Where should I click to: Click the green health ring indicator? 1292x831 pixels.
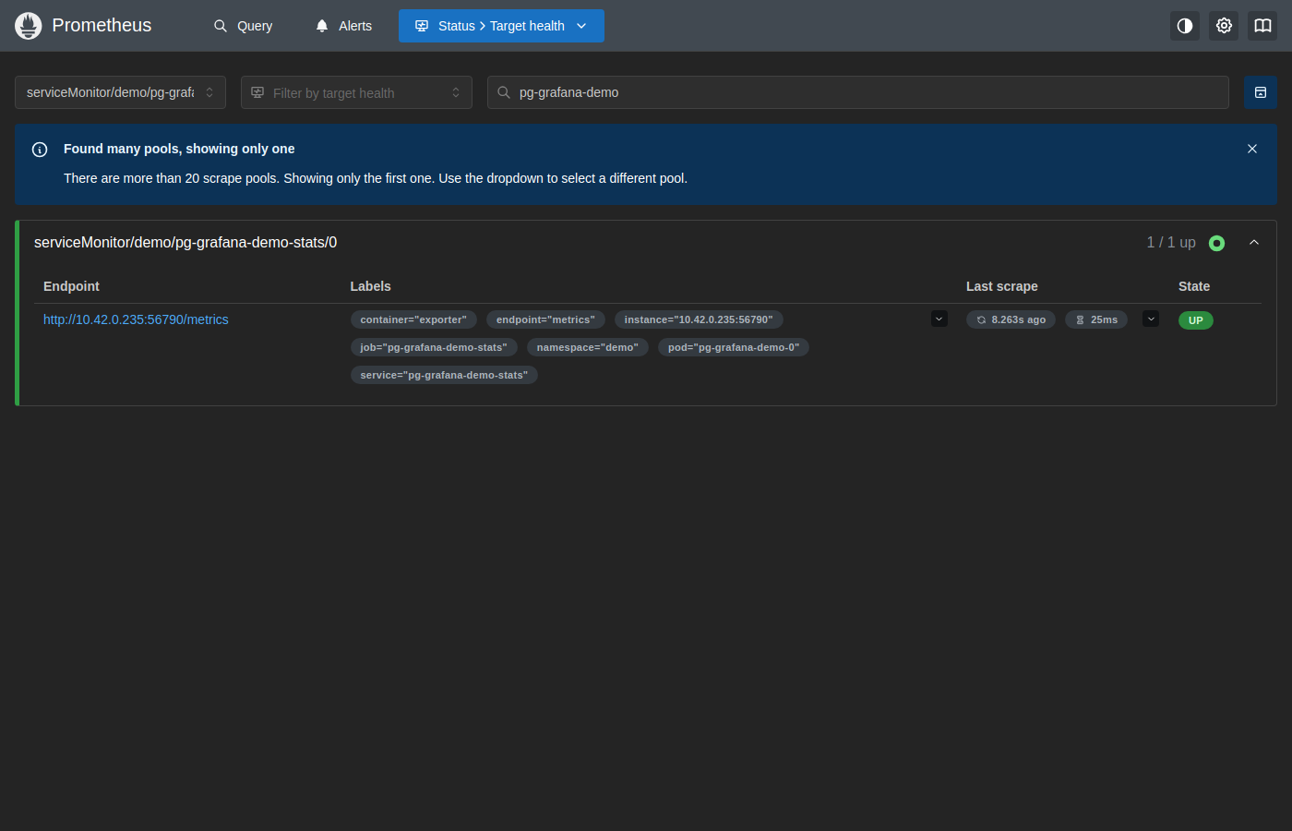pyautogui.click(x=1217, y=243)
